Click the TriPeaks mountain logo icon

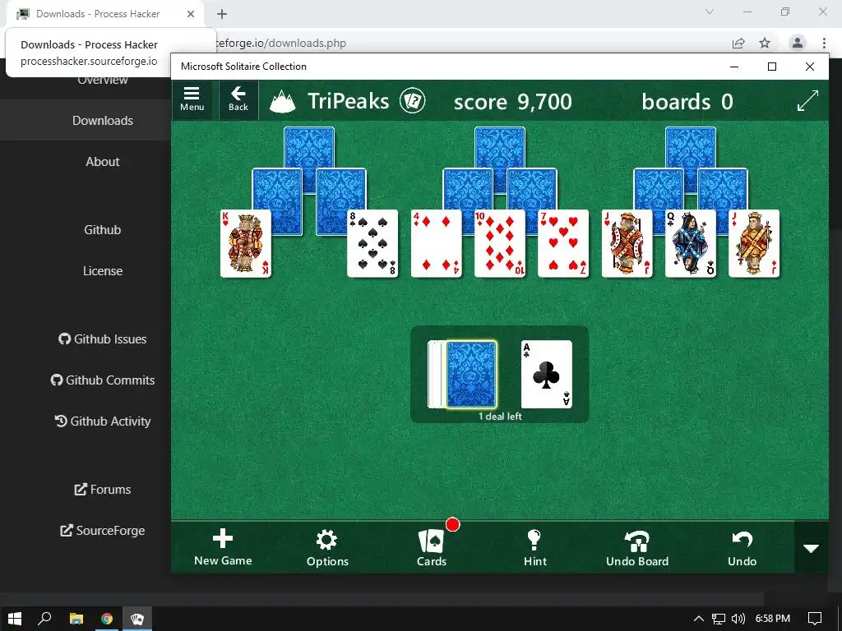283,101
